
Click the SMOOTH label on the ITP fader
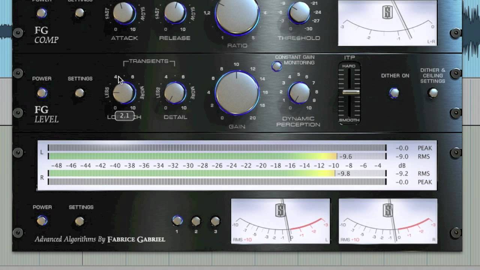(x=349, y=120)
